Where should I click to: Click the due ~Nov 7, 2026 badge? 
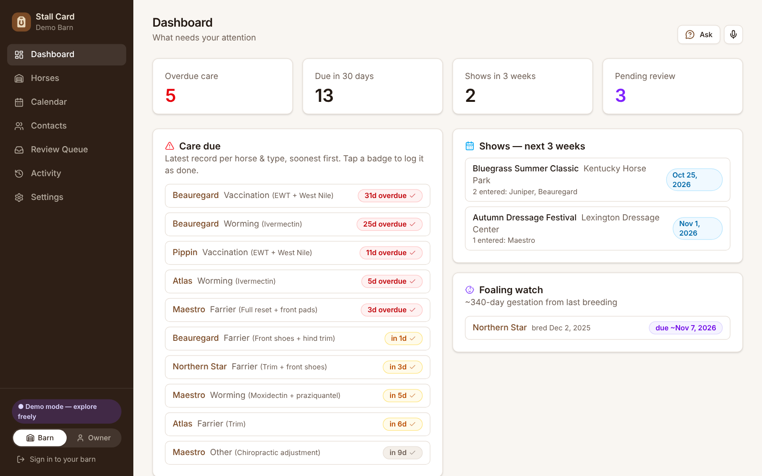(686, 328)
